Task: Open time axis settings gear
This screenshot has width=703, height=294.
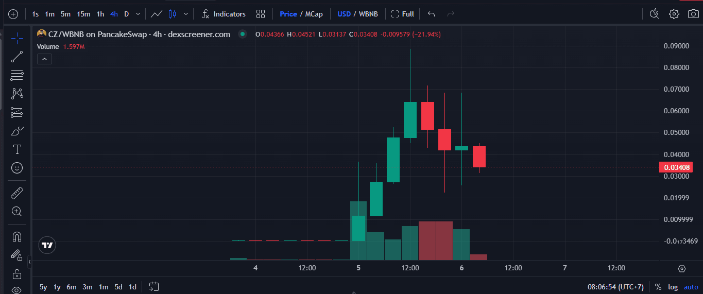Action: pos(682,268)
